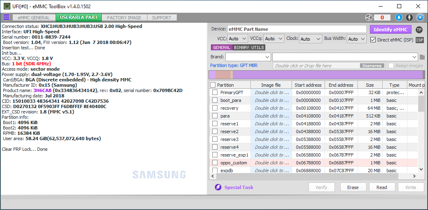The image size is (428, 210).
Task: Click the folder browse icon beside Brand
Action: coord(422,57)
